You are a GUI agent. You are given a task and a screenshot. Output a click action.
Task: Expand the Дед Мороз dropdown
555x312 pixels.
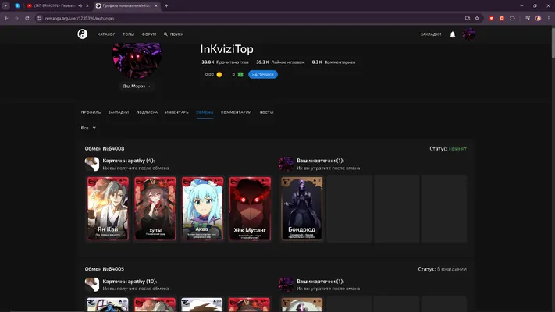tap(137, 87)
